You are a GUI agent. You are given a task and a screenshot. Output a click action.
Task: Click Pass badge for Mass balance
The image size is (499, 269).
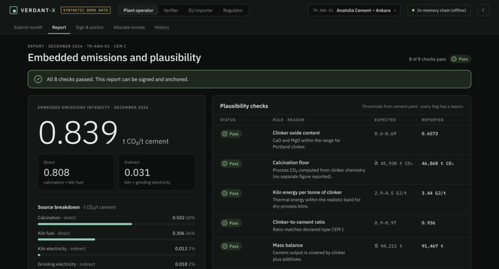(x=231, y=246)
